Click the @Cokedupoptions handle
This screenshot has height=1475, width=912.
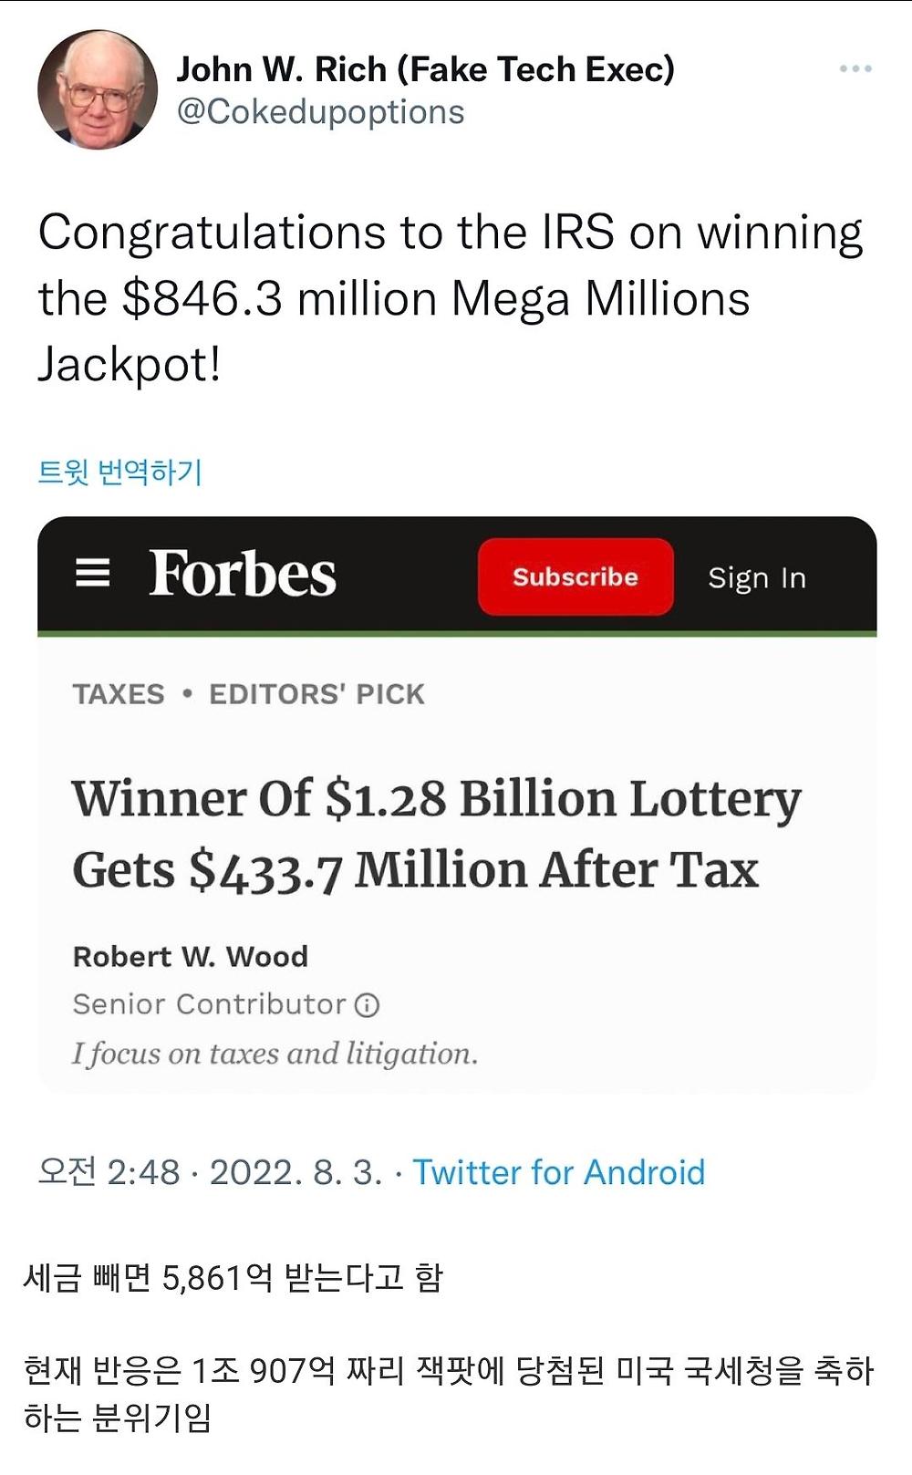click(320, 112)
